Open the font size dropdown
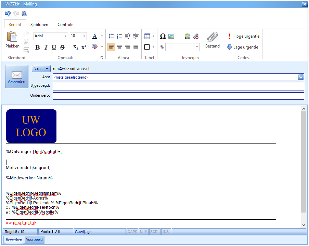Image resolution: width=309 pixels, height=246 pixels. point(83,36)
